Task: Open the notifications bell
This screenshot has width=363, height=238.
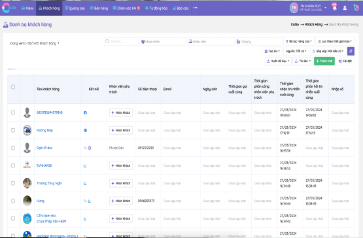Action: [x=334, y=8]
